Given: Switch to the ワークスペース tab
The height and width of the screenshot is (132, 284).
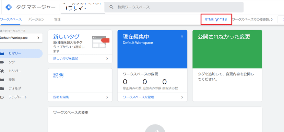Looking at the screenshot, I should click(x=11, y=20).
